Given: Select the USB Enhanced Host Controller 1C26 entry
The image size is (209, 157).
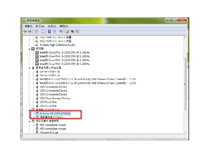Looking at the screenshot, I should (88, 79).
